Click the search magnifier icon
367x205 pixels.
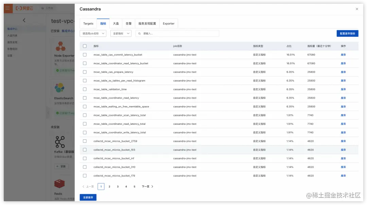140,34
